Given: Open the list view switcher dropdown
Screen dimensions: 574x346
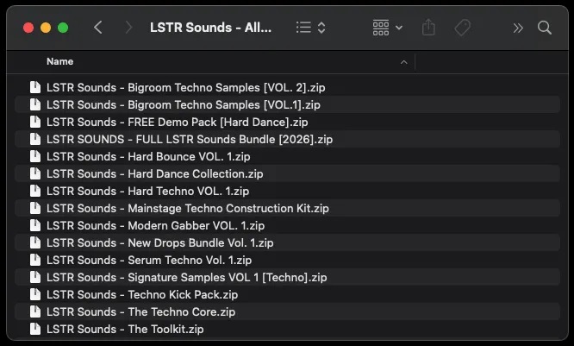Looking at the screenshot, I should pyautogui.click(x=310, y=28).
